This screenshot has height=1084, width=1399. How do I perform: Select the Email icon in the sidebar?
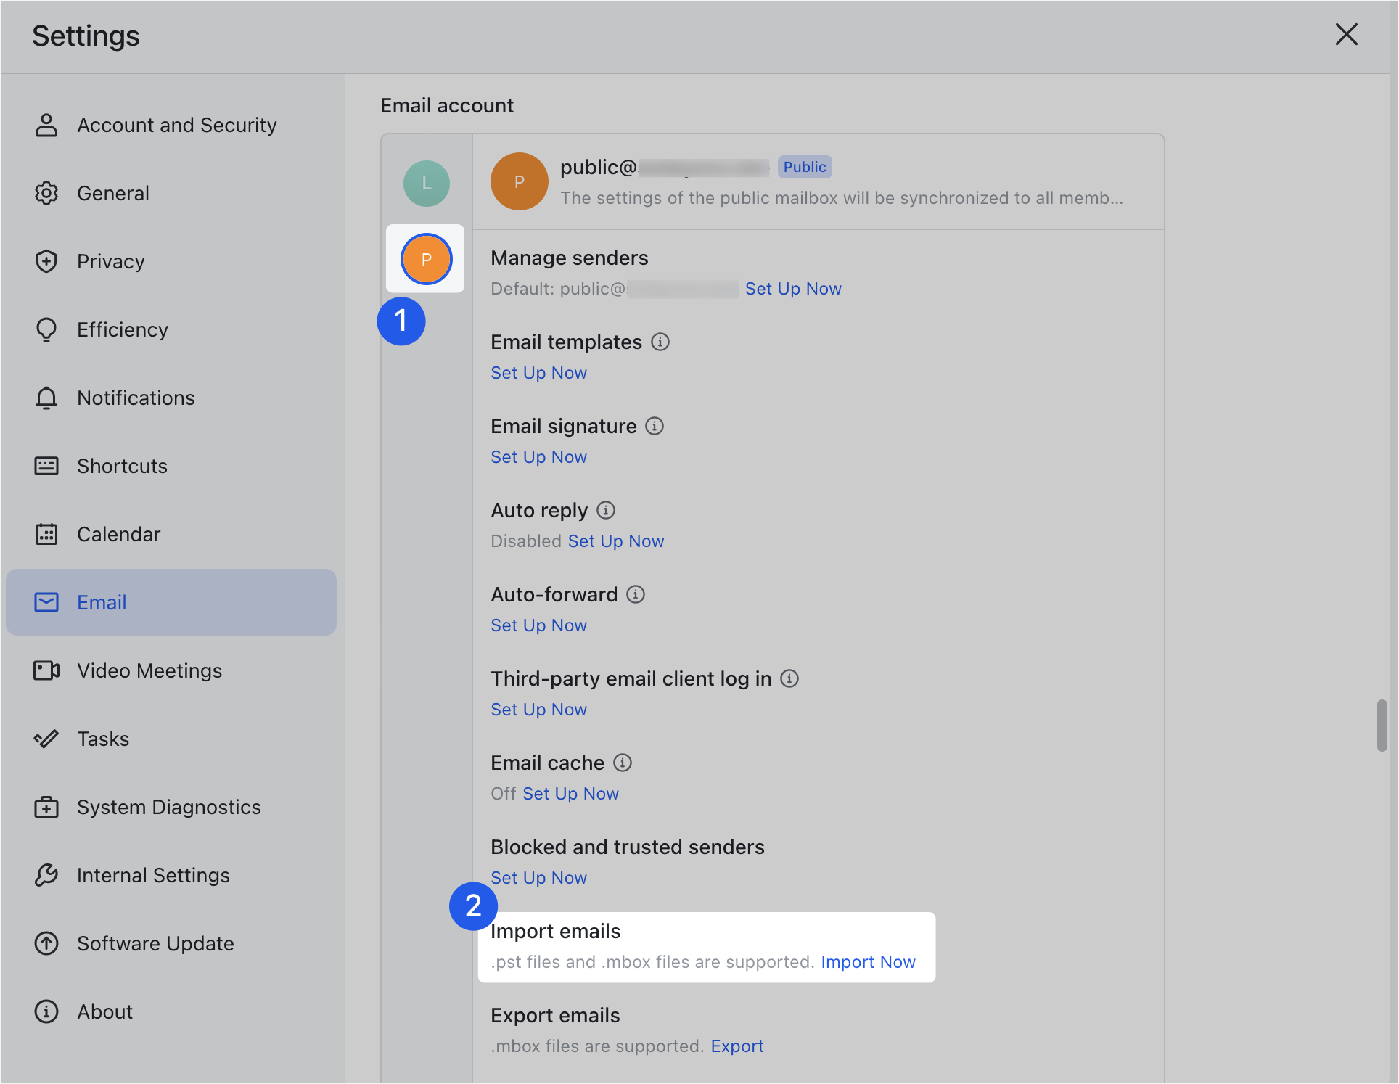point(46,602)
